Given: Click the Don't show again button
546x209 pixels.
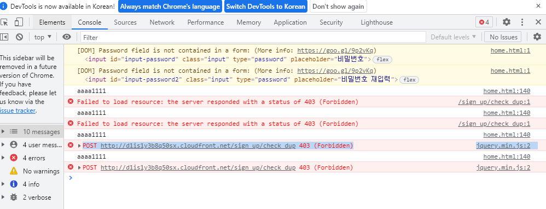Looking at the screenshot, I should pyautogui.click(x=338, y=6).
